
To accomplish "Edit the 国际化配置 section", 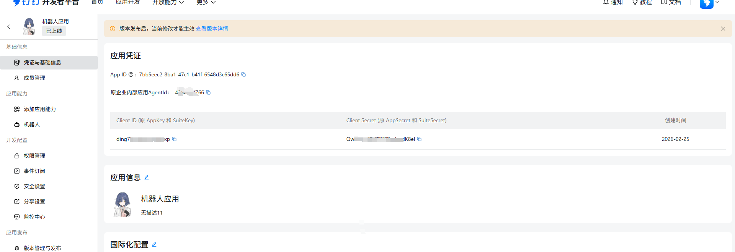I will coord(154,244).
